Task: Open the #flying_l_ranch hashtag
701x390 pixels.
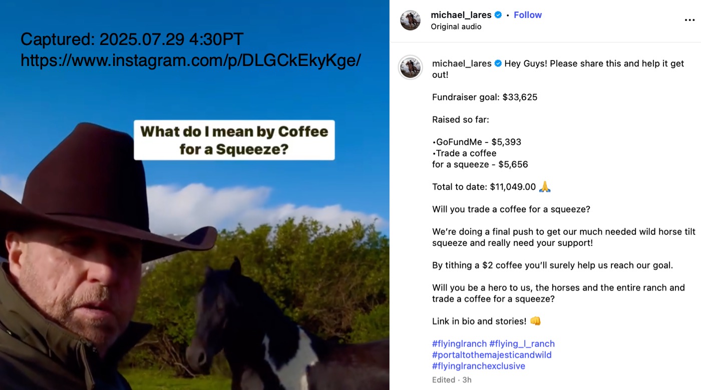Action: pyautogui.click(x=522, y=344)
